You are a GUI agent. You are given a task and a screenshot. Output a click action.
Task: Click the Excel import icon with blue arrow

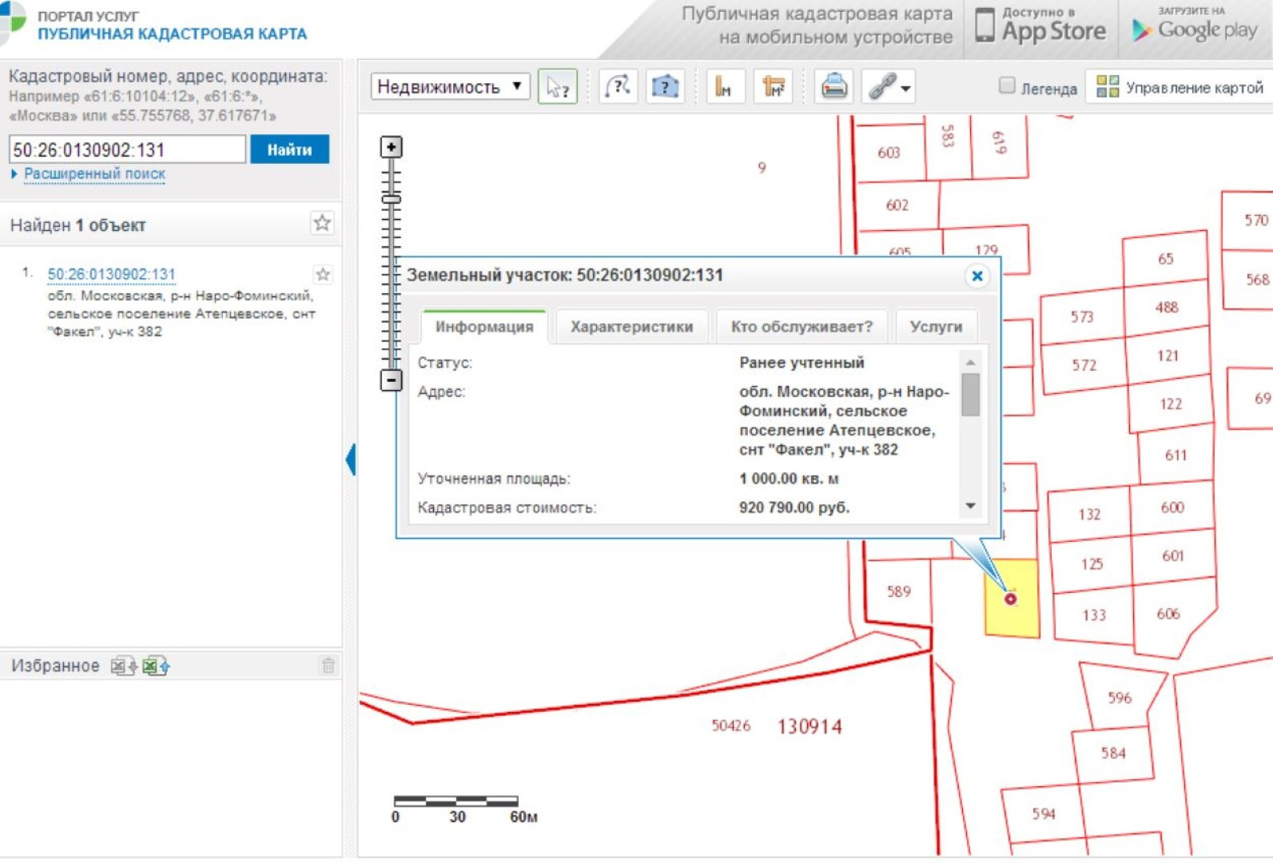(156, 666)
